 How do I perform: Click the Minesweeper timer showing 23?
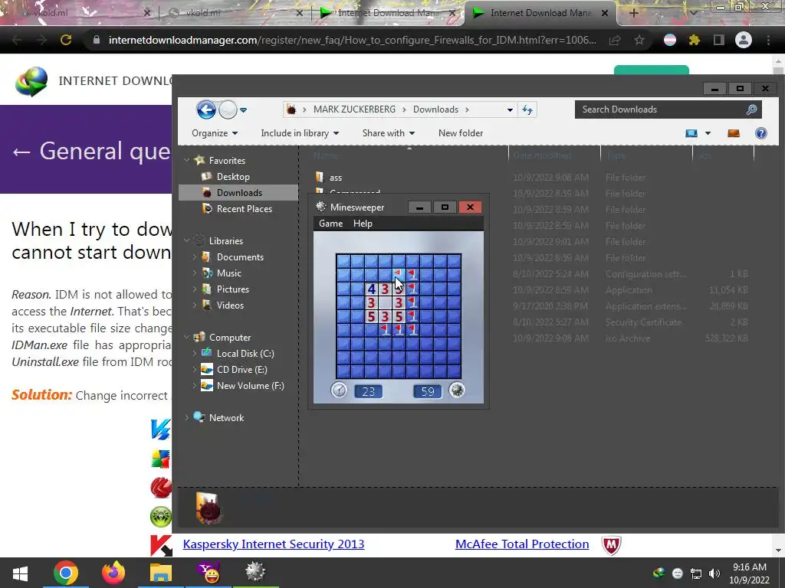(368, 391)
